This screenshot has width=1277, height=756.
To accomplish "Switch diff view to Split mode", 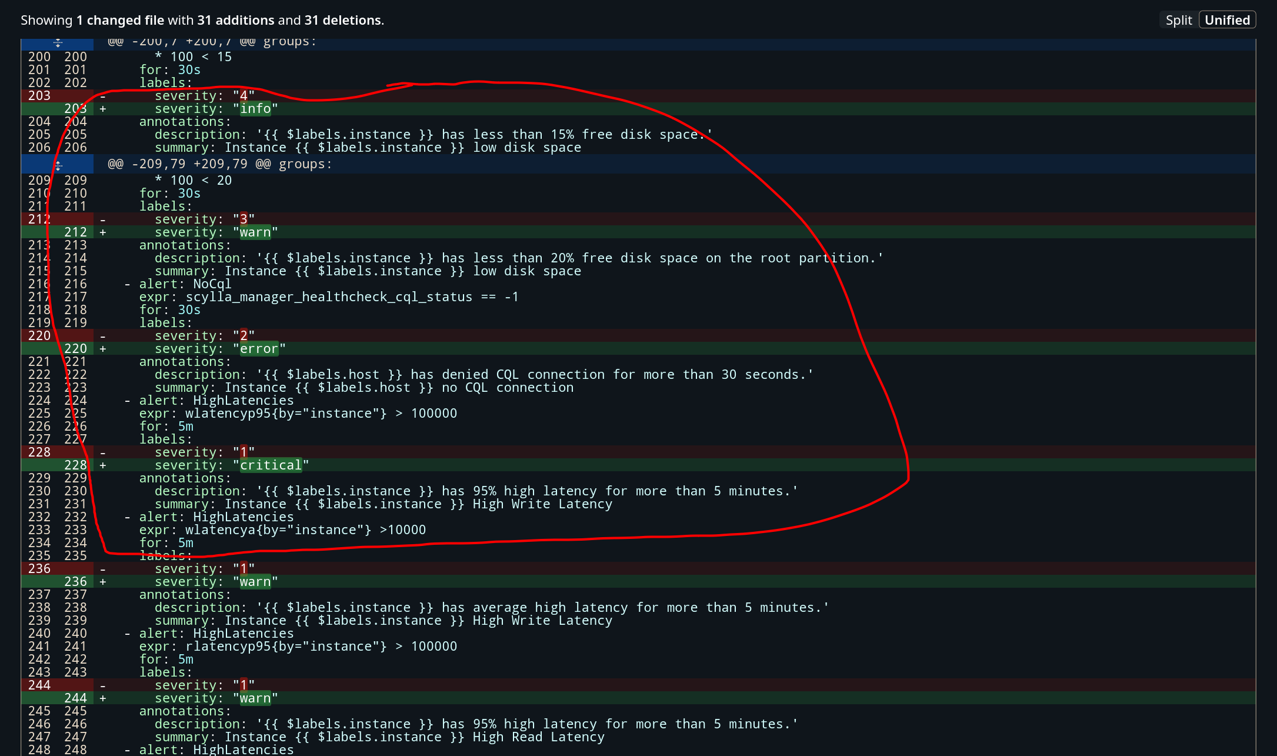I will [1178, 19].
